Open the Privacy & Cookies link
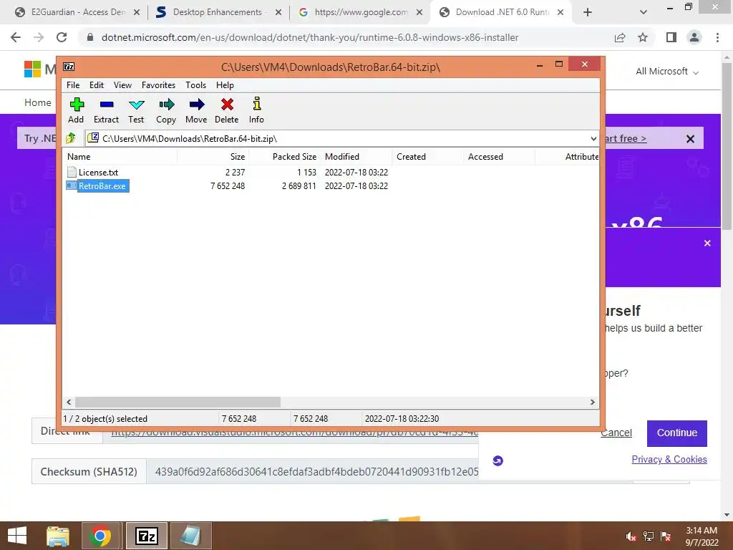The image size is (733, 550). [x=669, y=459]
